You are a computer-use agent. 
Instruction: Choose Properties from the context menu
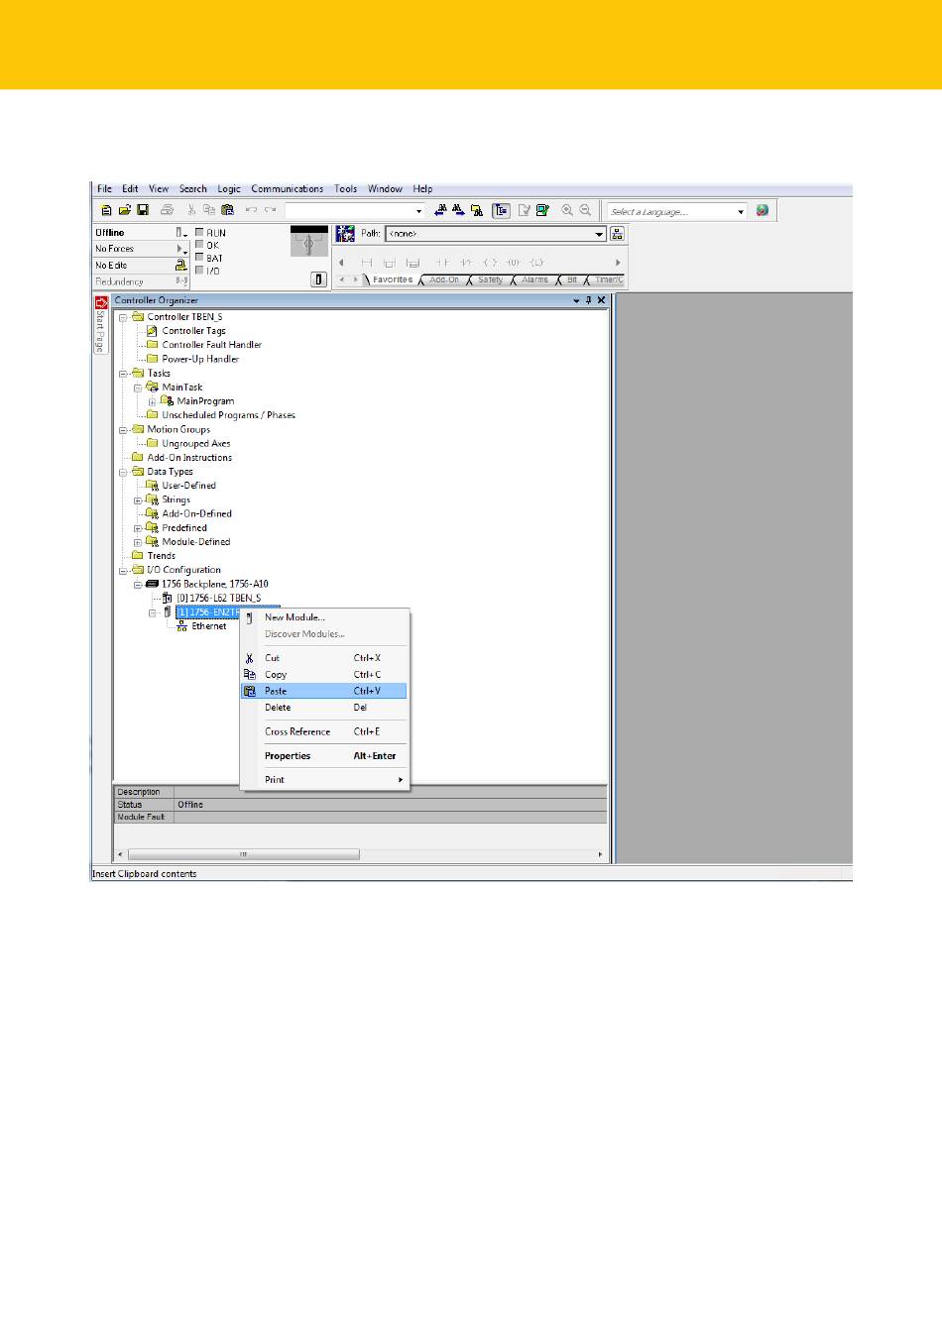[323, 756]
